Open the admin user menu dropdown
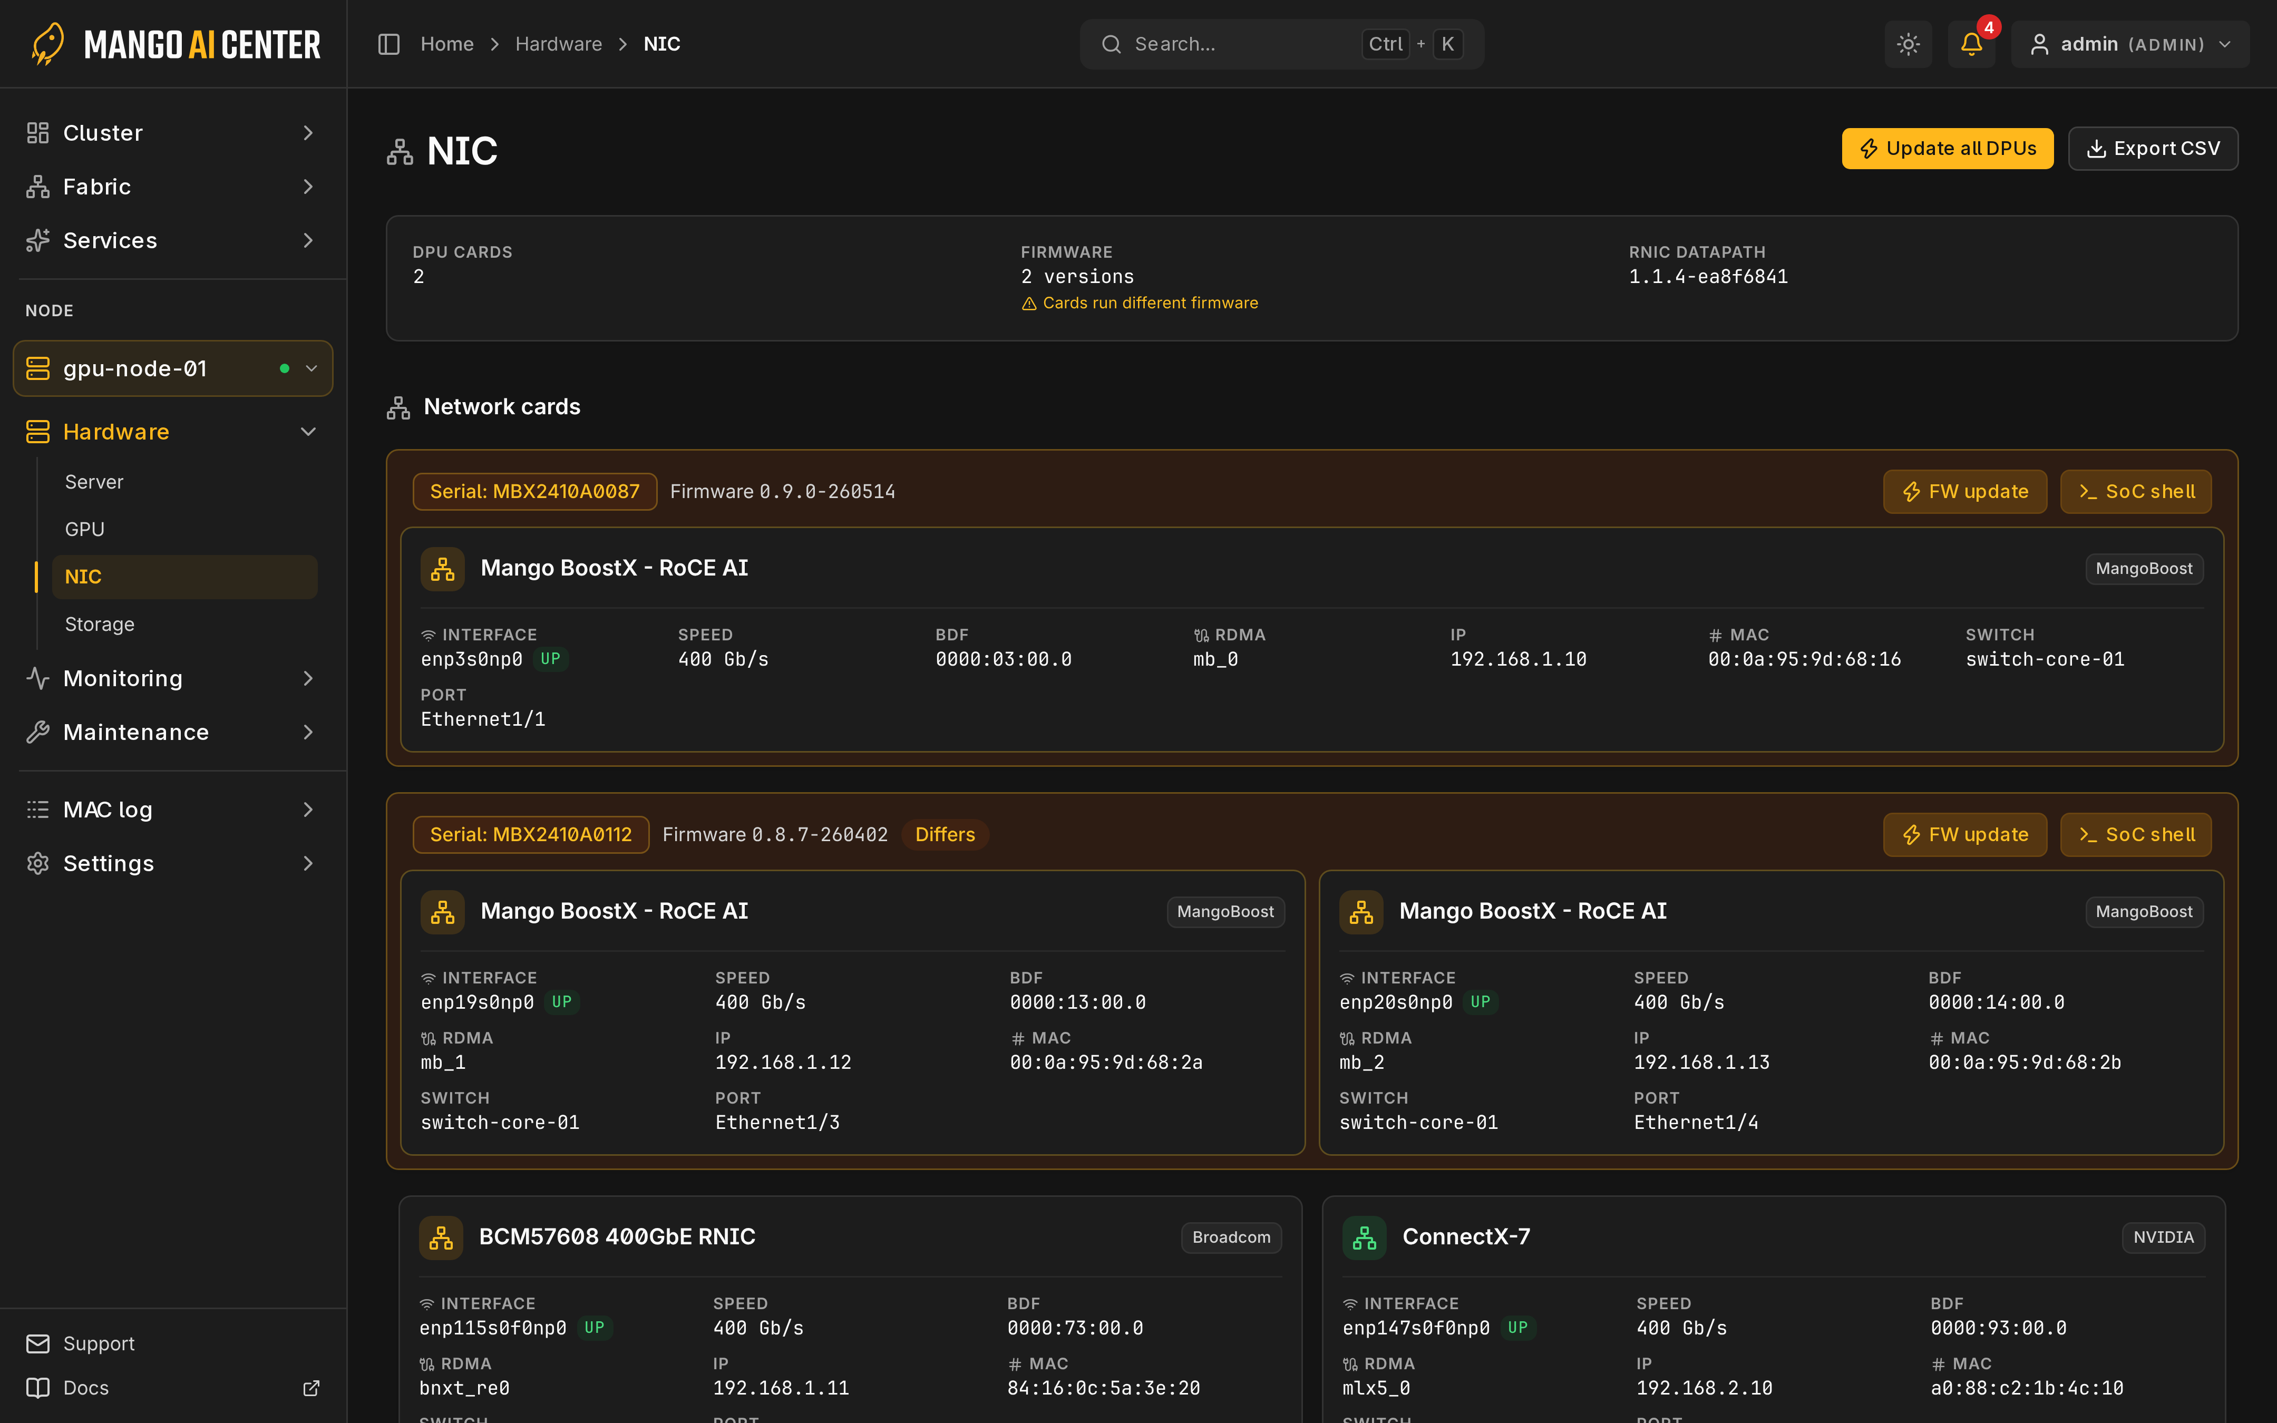The height and width of the screenshot is (1423, 2277). tap(2130, 44)
